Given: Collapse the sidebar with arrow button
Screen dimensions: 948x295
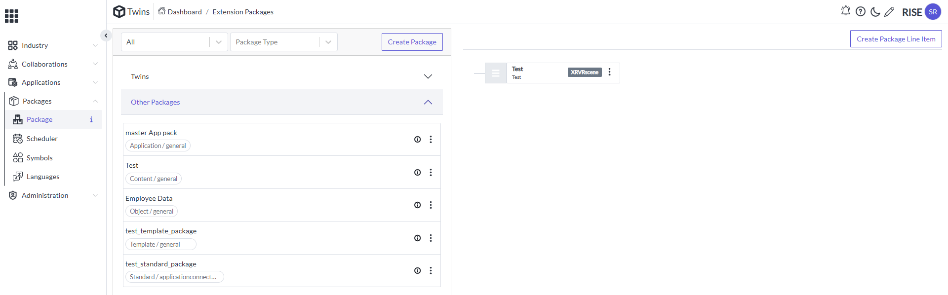Looking at the screenshot, I should point(106,36).
